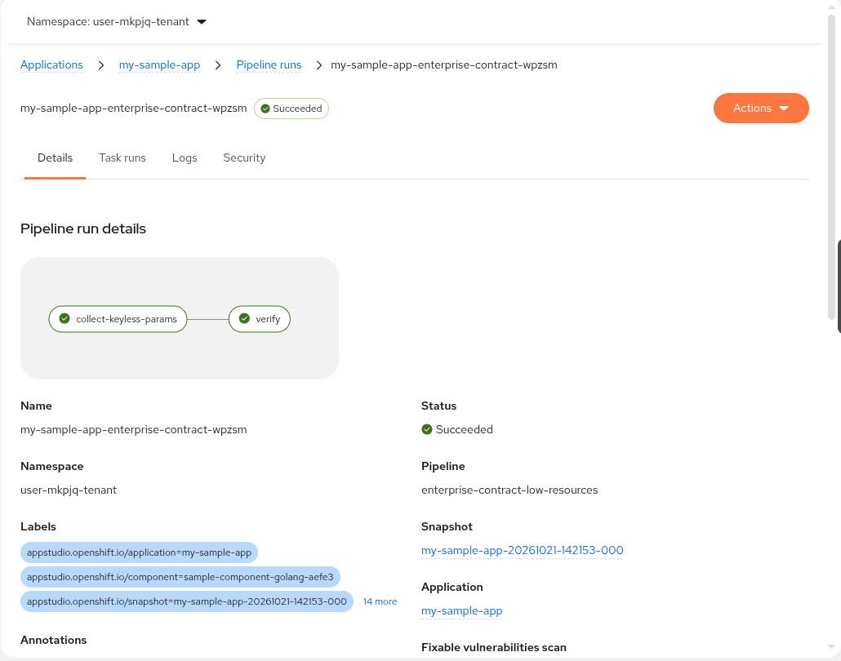The image size is (841, 661).
Task: Go to Applications breadcrumb link
Action: pos(51,64)
